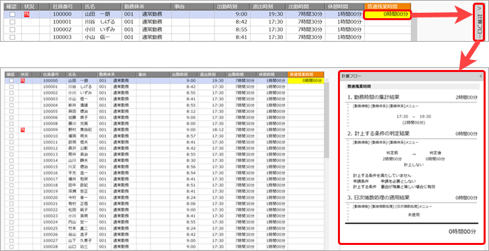This screenshot has width=489, height=251.
Task: Select the 8:12 arrival cell of 100005
Action: click(183, 111)
